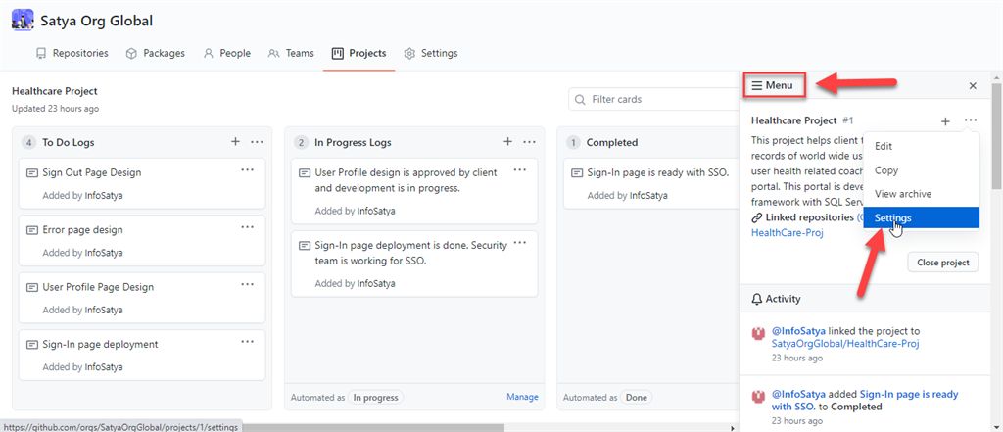The width and height of the screenshot is (1003, 432).
Task: Choose Edit from the project menu
Action: 921,146
